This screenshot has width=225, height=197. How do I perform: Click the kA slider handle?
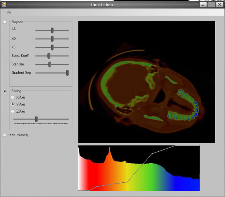[52, 30]
